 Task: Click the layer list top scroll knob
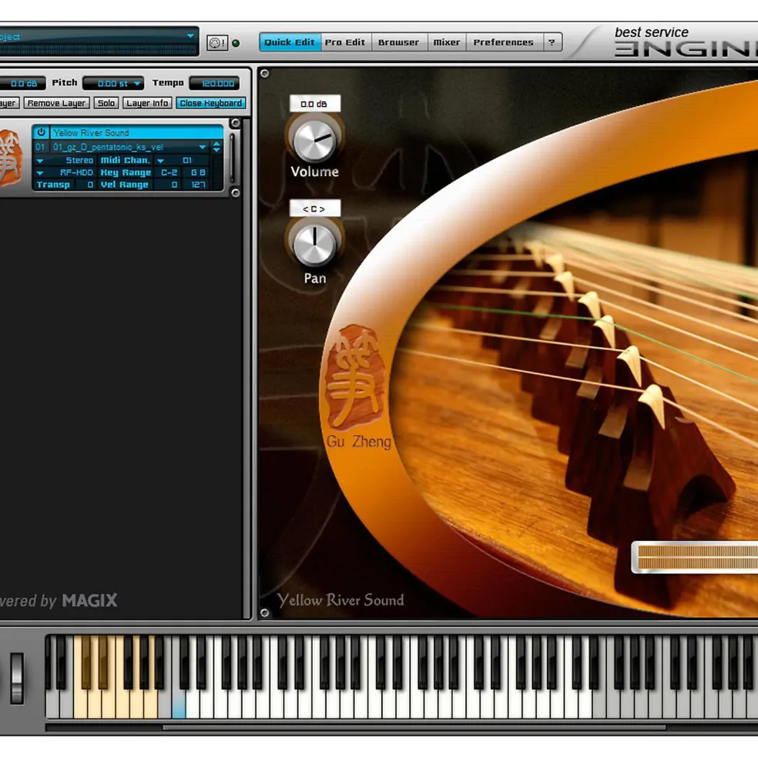click(235, 123)
